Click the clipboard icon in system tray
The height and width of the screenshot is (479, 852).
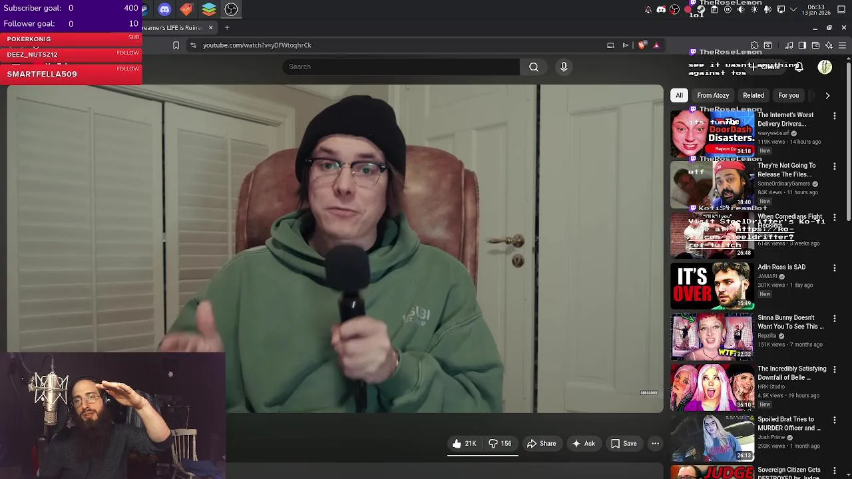[714, 9]
